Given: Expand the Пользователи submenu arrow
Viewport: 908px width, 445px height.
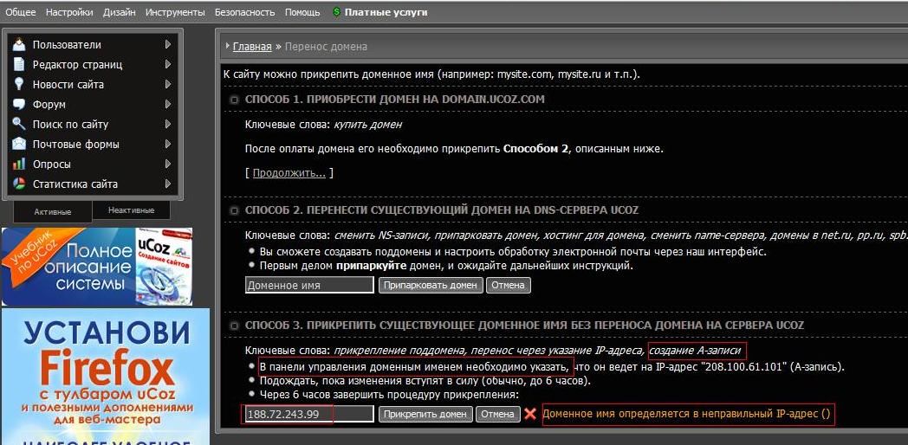Looking at the screenshot, I should tap(168, 44).
